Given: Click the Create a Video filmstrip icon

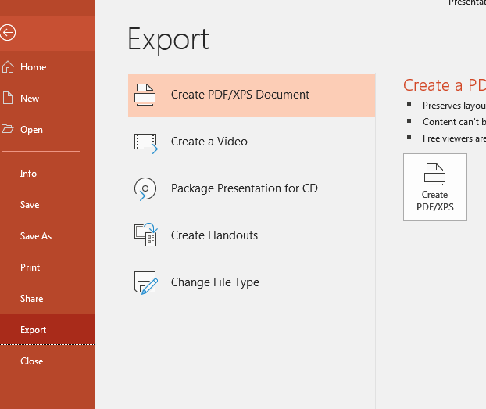Looking at the screenshot, I should 145,143.
